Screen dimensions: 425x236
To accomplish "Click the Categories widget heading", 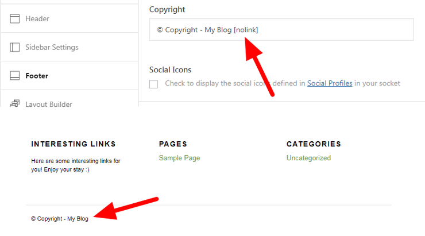I will [x=314, y=144].
